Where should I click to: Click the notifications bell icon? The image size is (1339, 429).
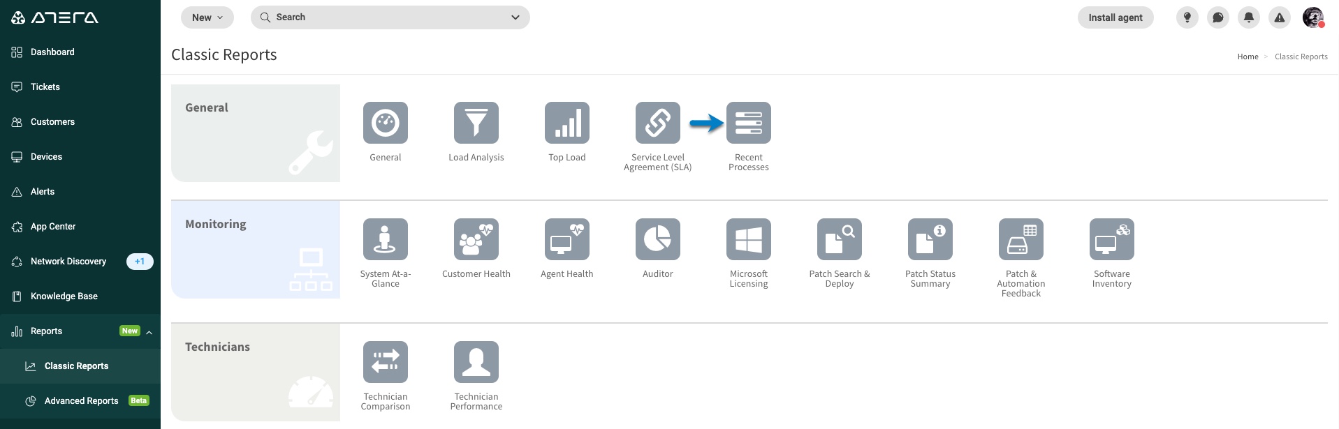click(x=1248, y=17)
